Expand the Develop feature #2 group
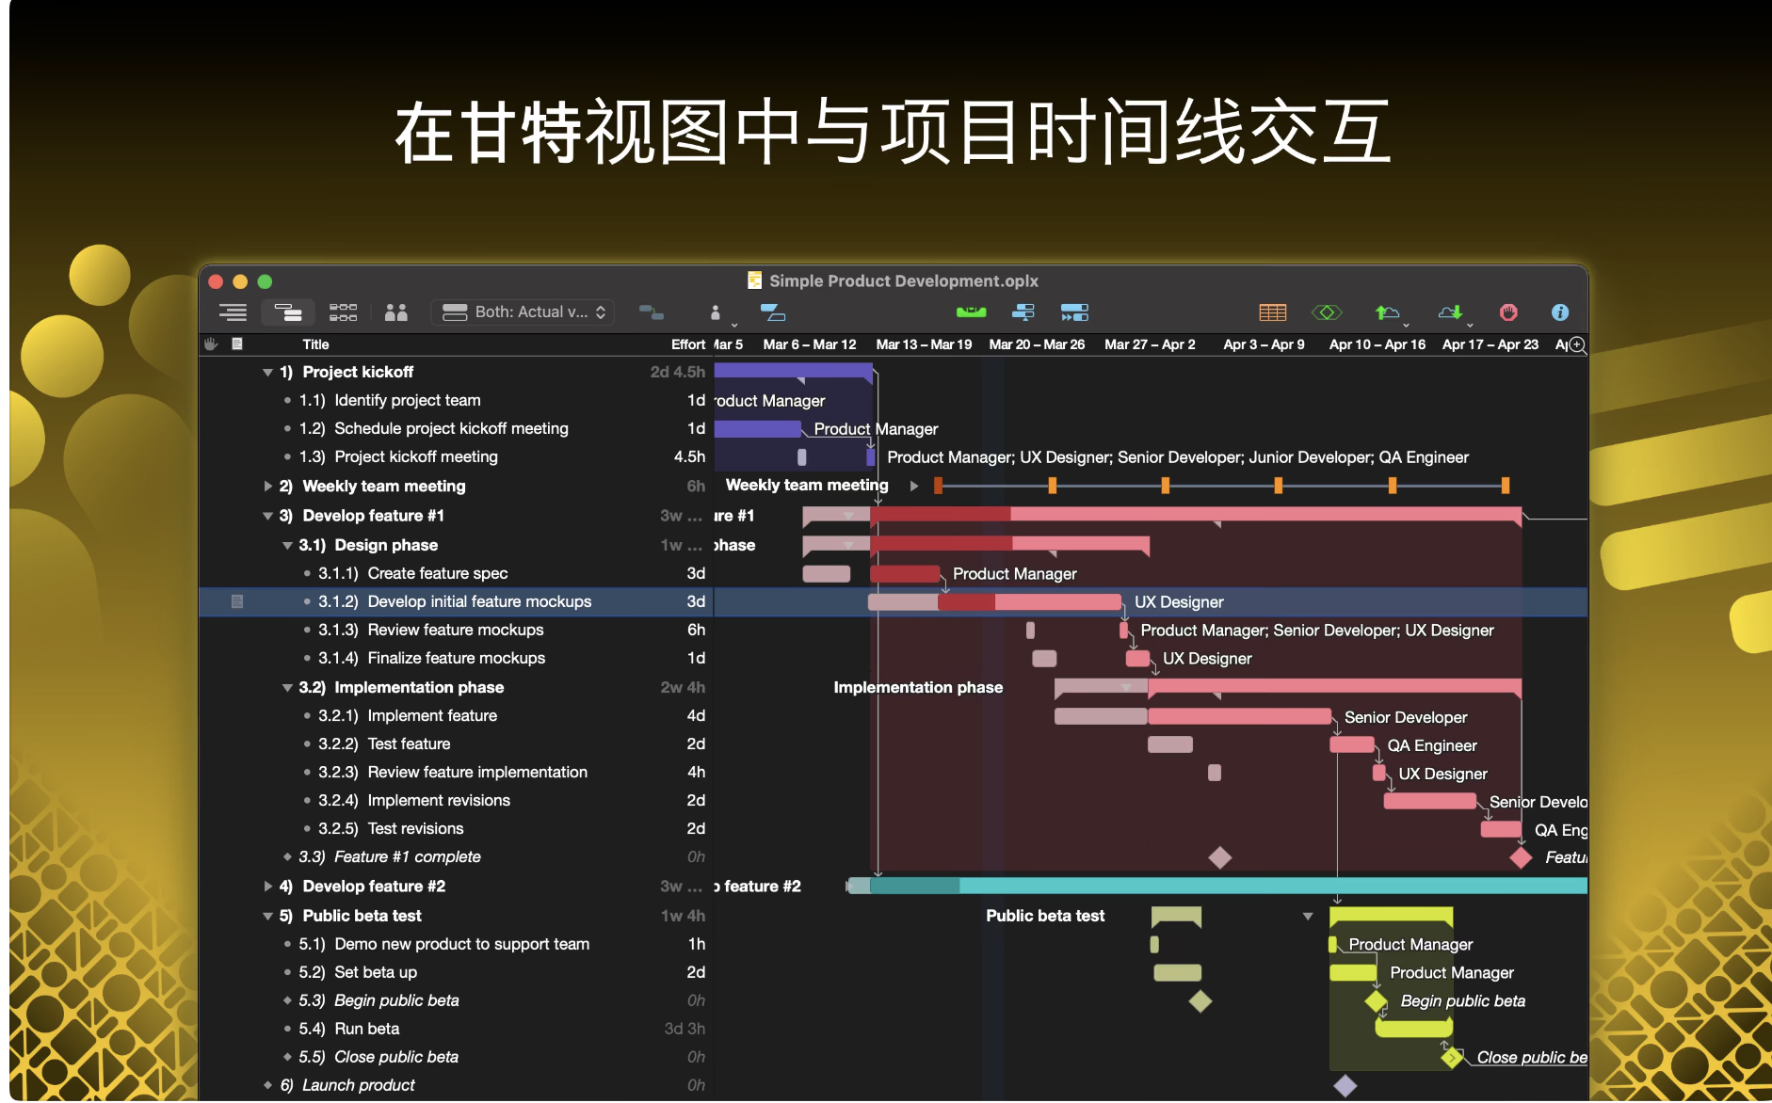The width and height of the screenshot is (1772, 1103). coord(268,887)
